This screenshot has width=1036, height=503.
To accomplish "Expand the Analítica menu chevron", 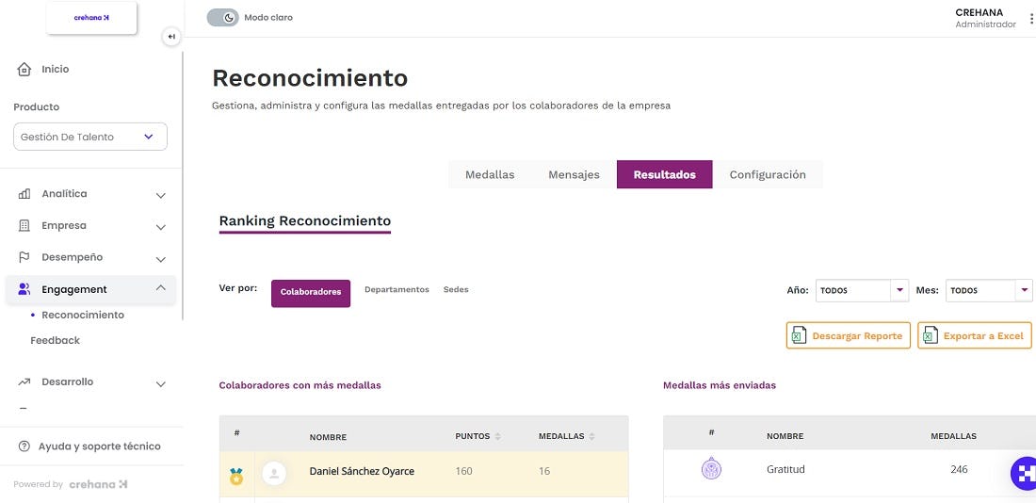I will [160, 196].
